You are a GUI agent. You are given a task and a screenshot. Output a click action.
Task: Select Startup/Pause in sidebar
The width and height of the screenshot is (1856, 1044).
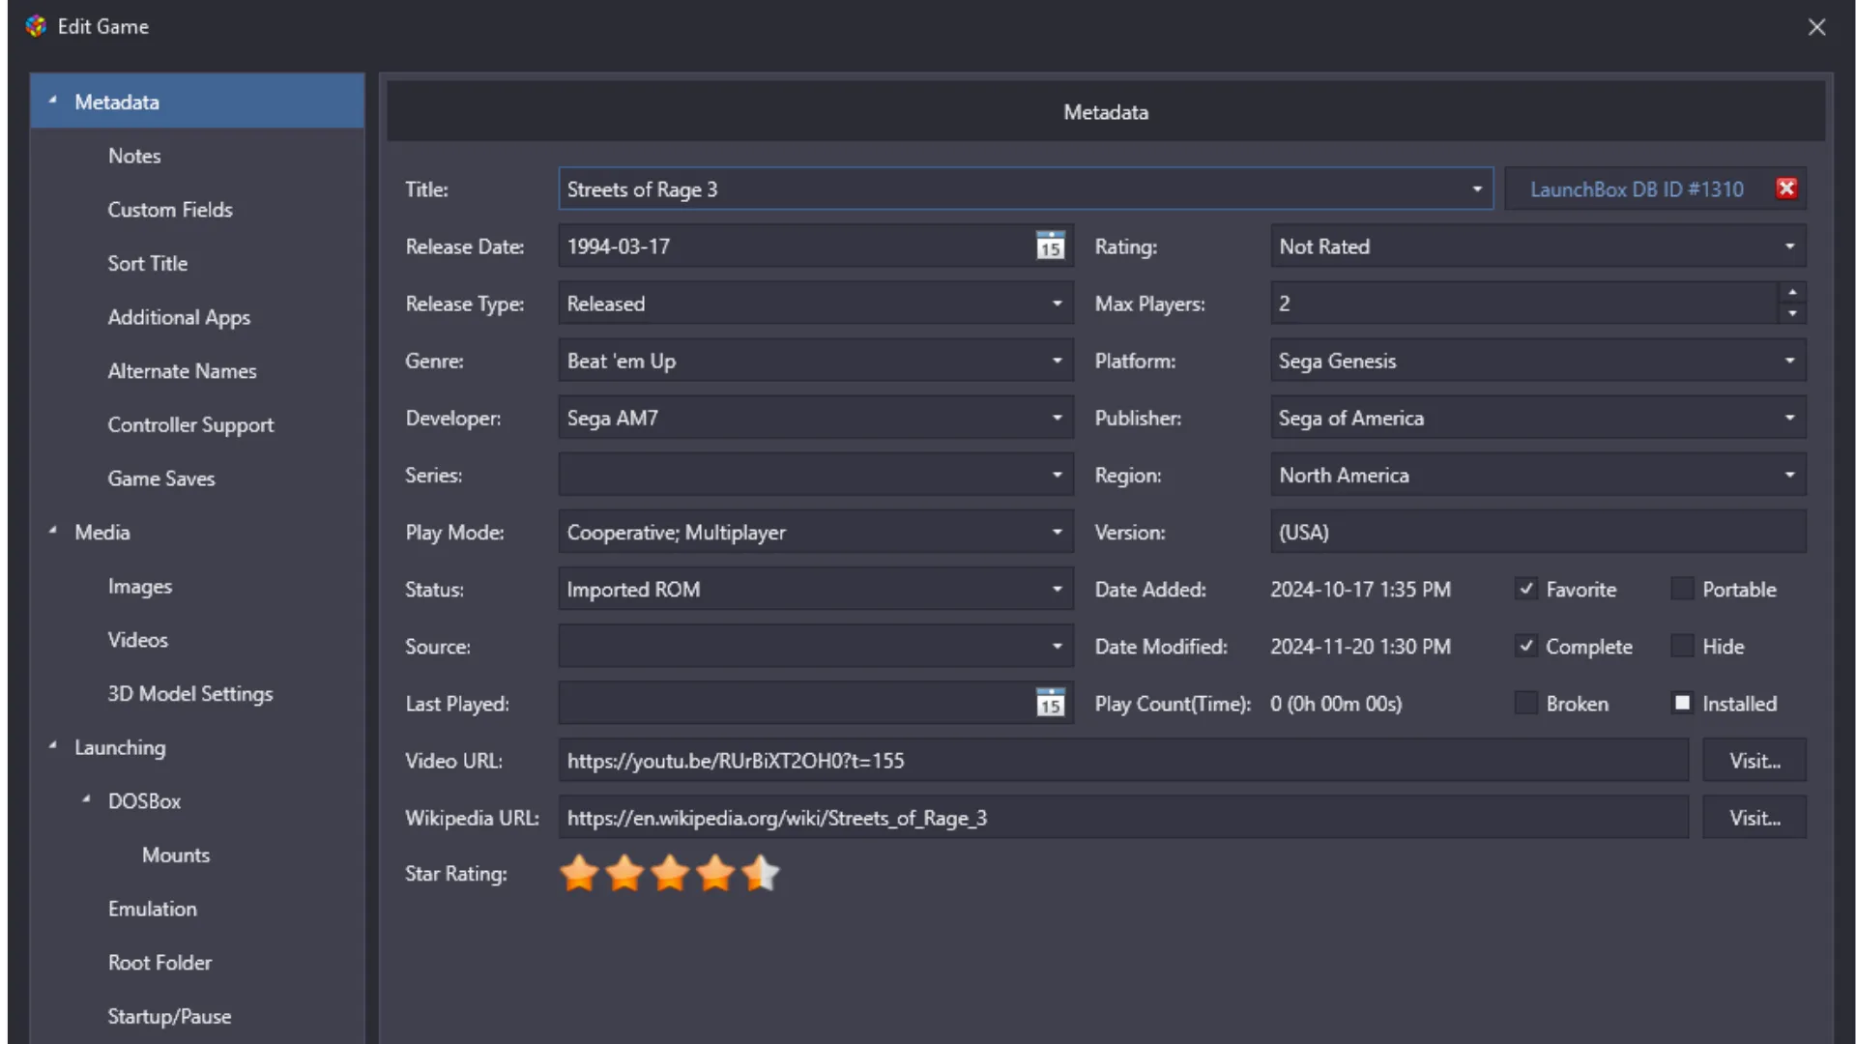pyautogui.click(x=169, y=1016)
